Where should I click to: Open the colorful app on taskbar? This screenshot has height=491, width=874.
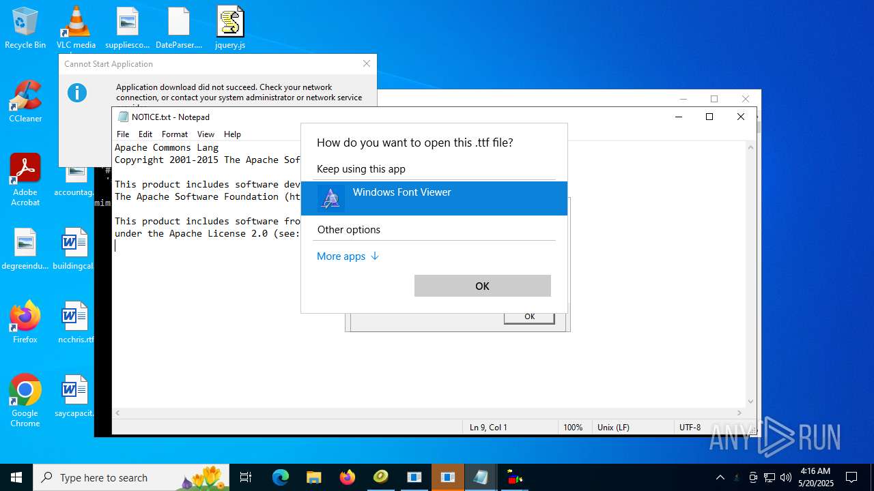pos(514,477)
